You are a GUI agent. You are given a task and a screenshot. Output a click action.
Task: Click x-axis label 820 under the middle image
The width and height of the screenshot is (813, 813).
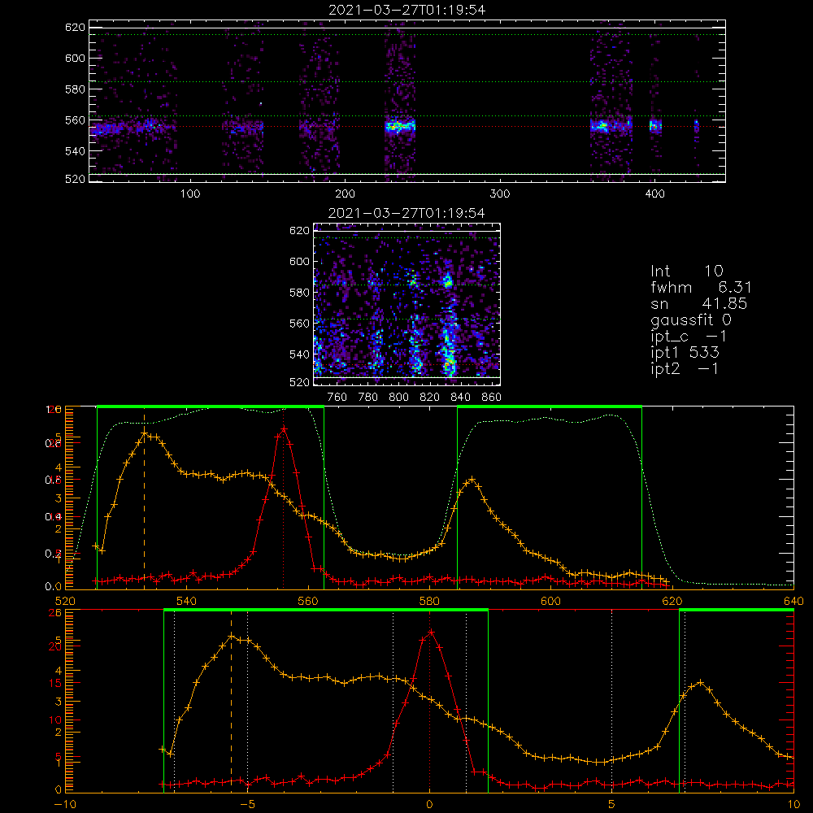430,398
